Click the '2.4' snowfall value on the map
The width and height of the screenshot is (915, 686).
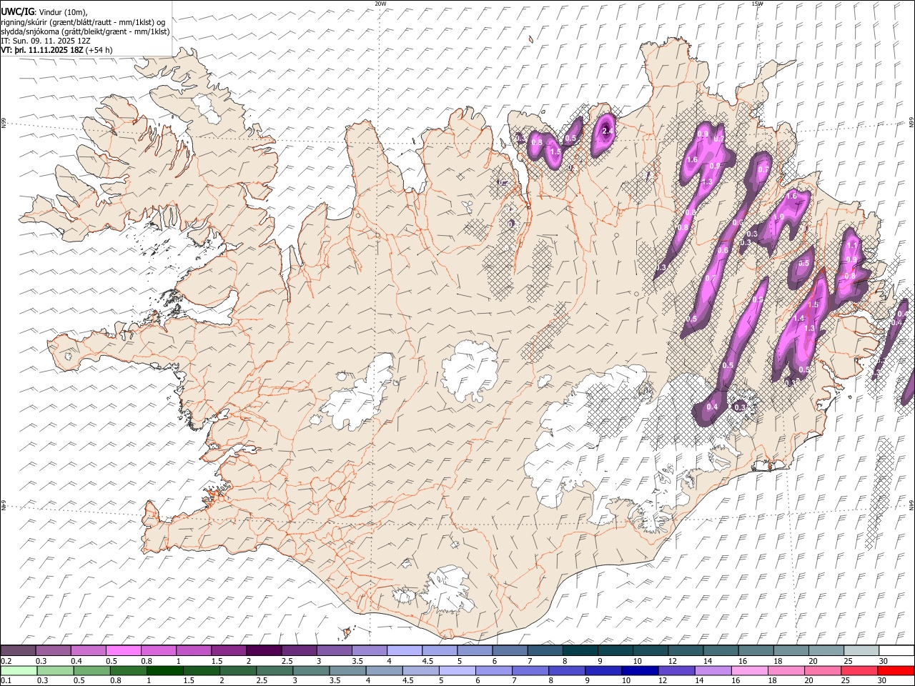(x=608, y=131)
